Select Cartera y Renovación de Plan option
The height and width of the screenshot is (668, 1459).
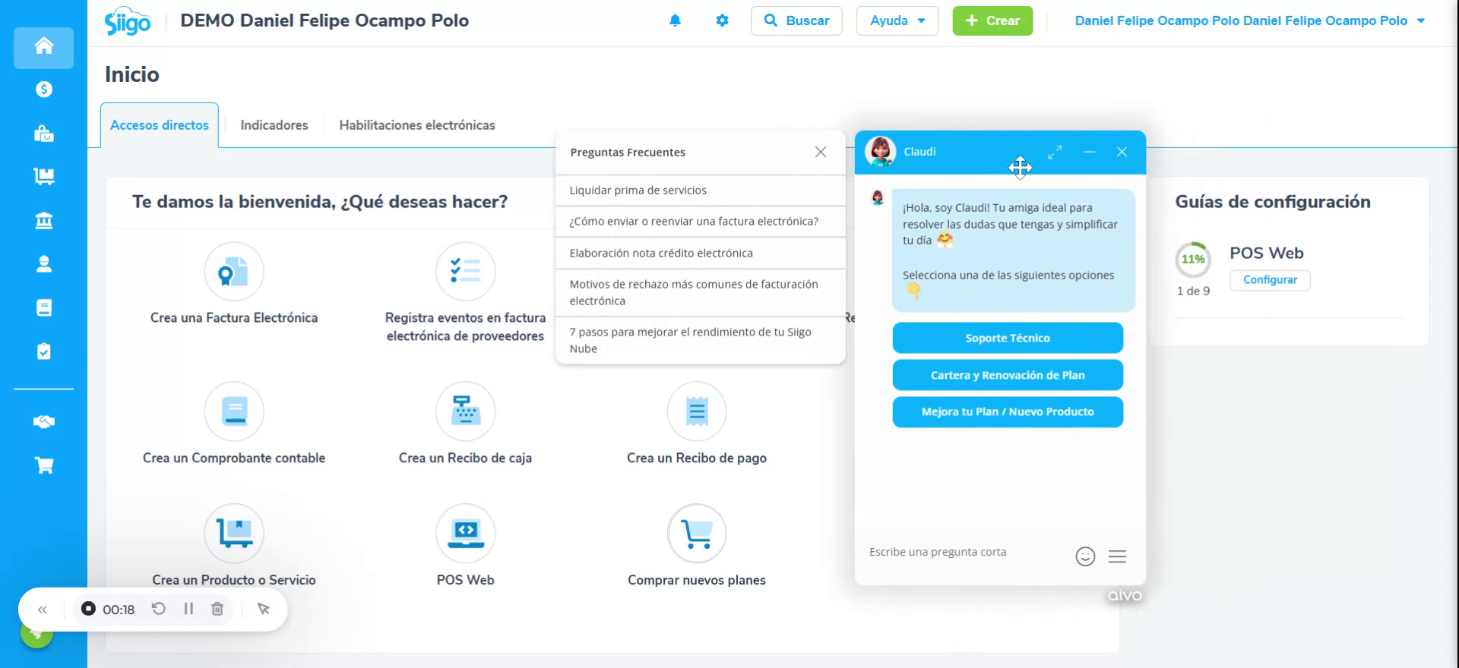pyautogui.click(x=1008, y=375)
